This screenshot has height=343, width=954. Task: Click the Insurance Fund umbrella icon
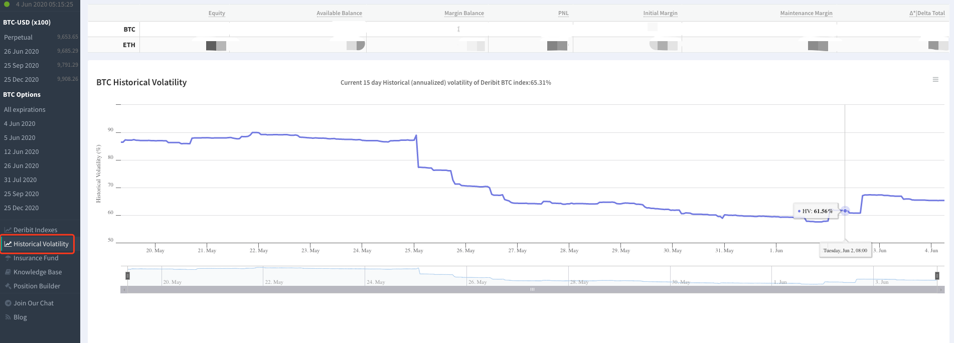point(8,258)
